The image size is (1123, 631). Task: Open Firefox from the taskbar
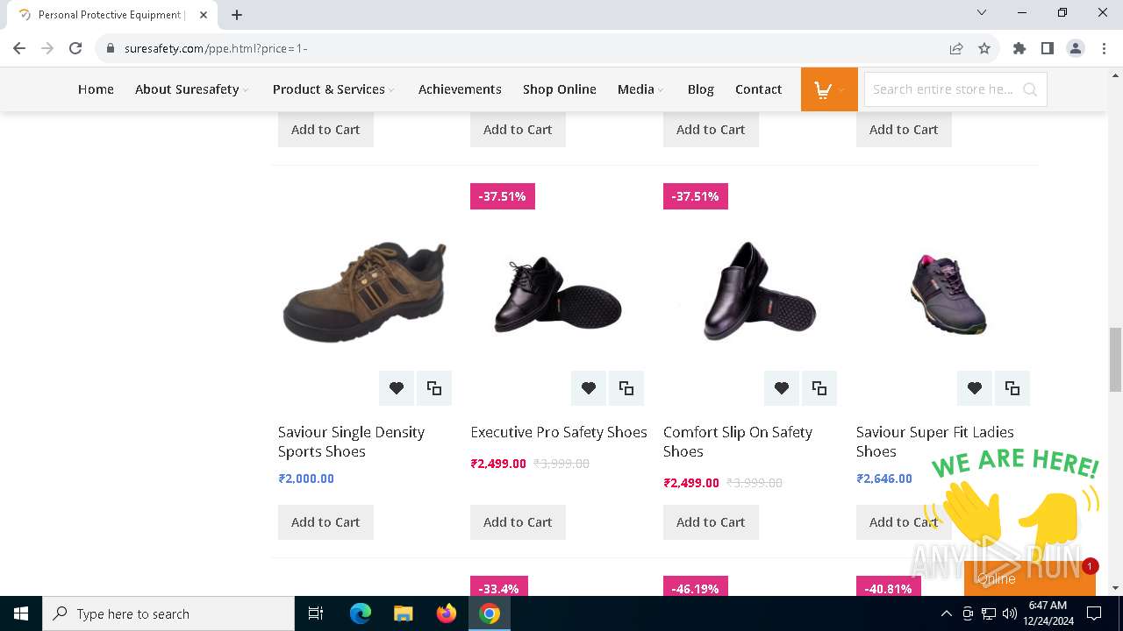click(447, 613)
